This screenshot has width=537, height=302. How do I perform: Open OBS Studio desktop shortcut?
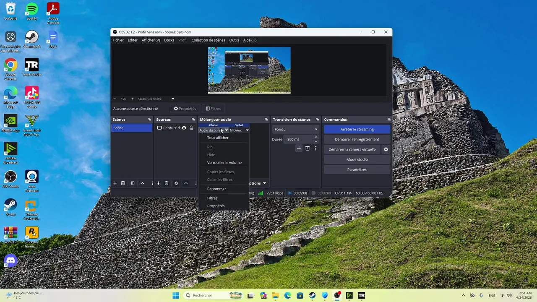(x=10, y=179)
